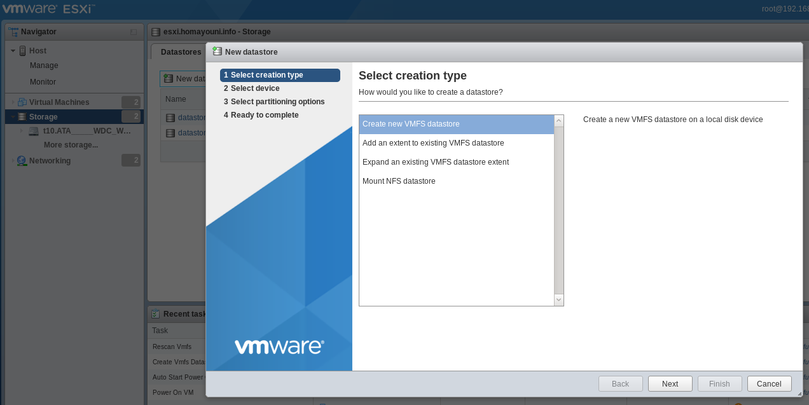
Task: Go to step 1 Select creation type
Action: pyautogui.click(x=280, y=75)
